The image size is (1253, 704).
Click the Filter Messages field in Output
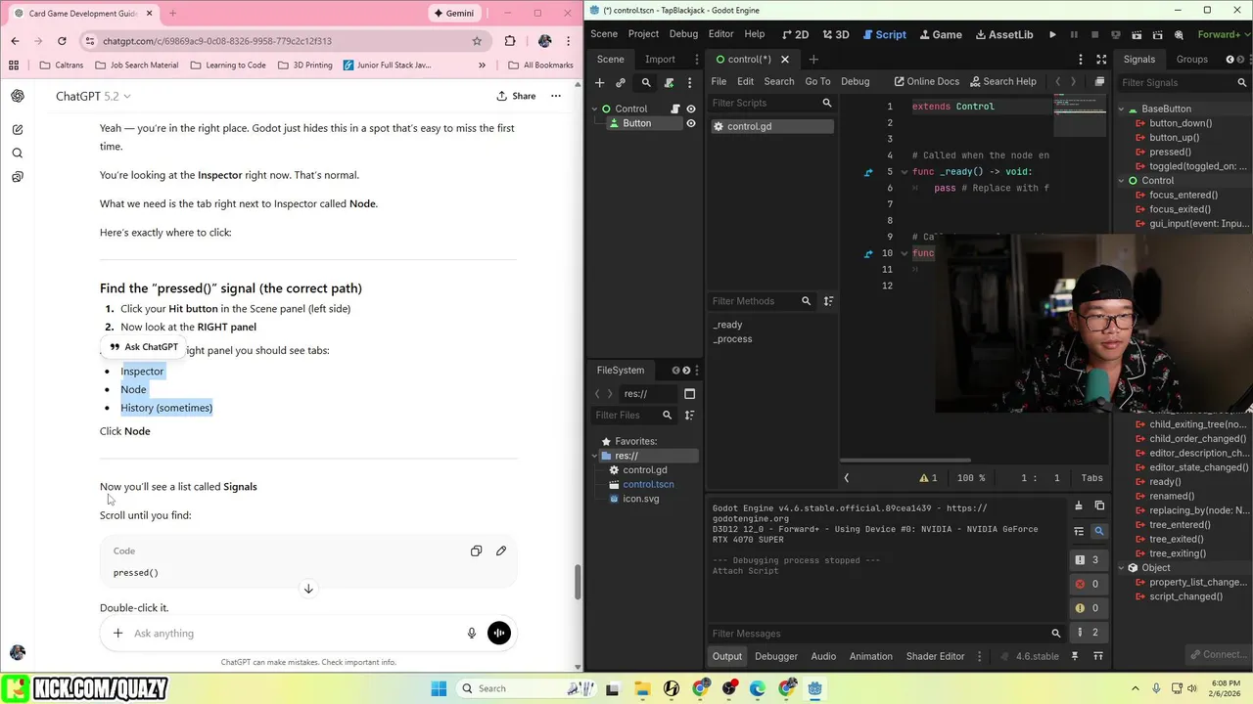click(887, 634)
